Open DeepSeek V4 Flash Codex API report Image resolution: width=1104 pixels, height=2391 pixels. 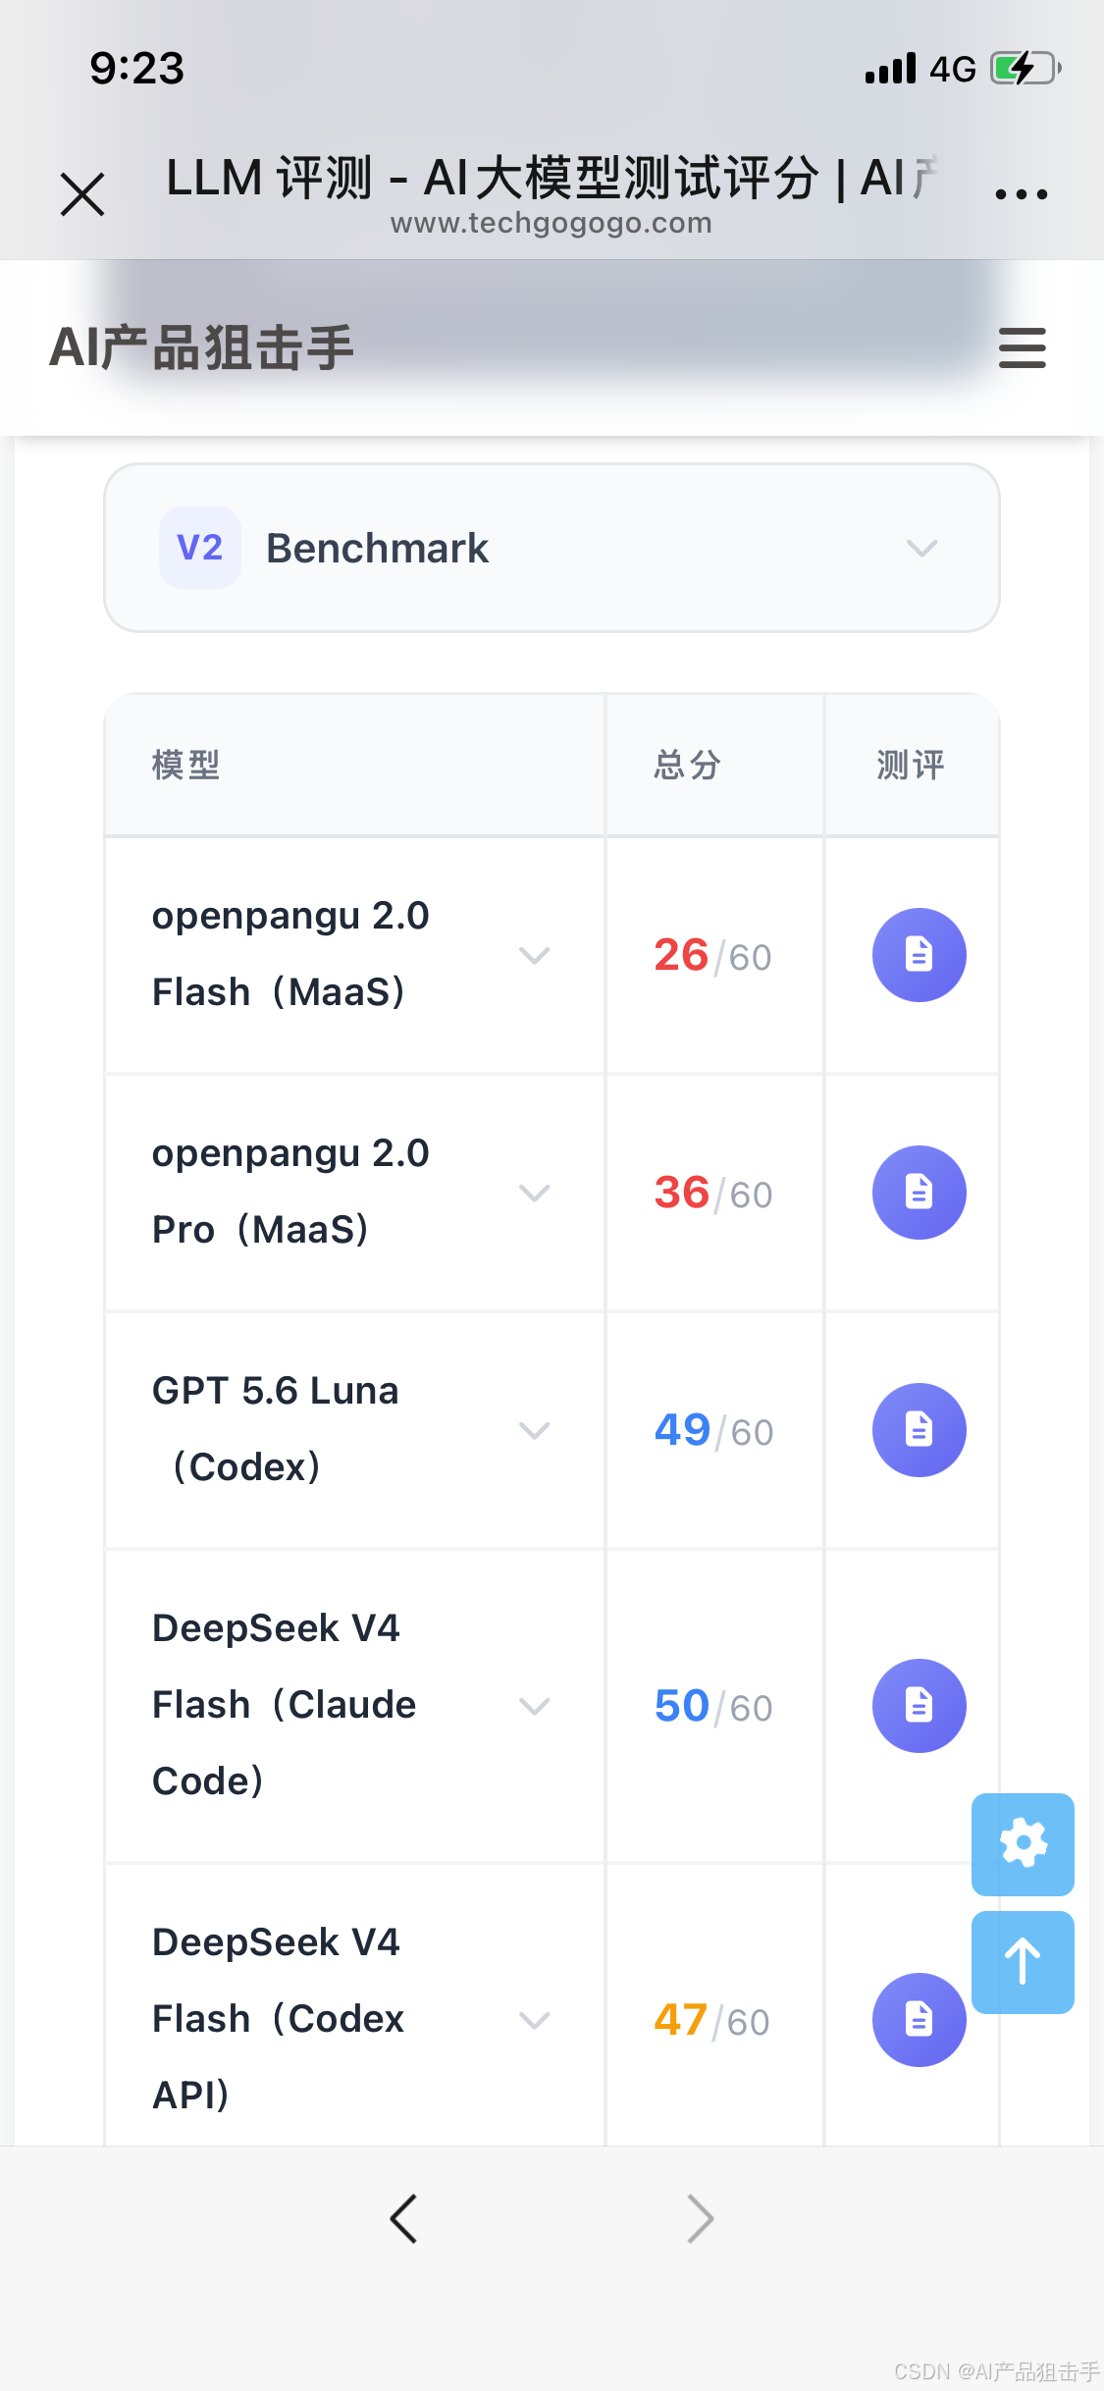pos(919,2020)
